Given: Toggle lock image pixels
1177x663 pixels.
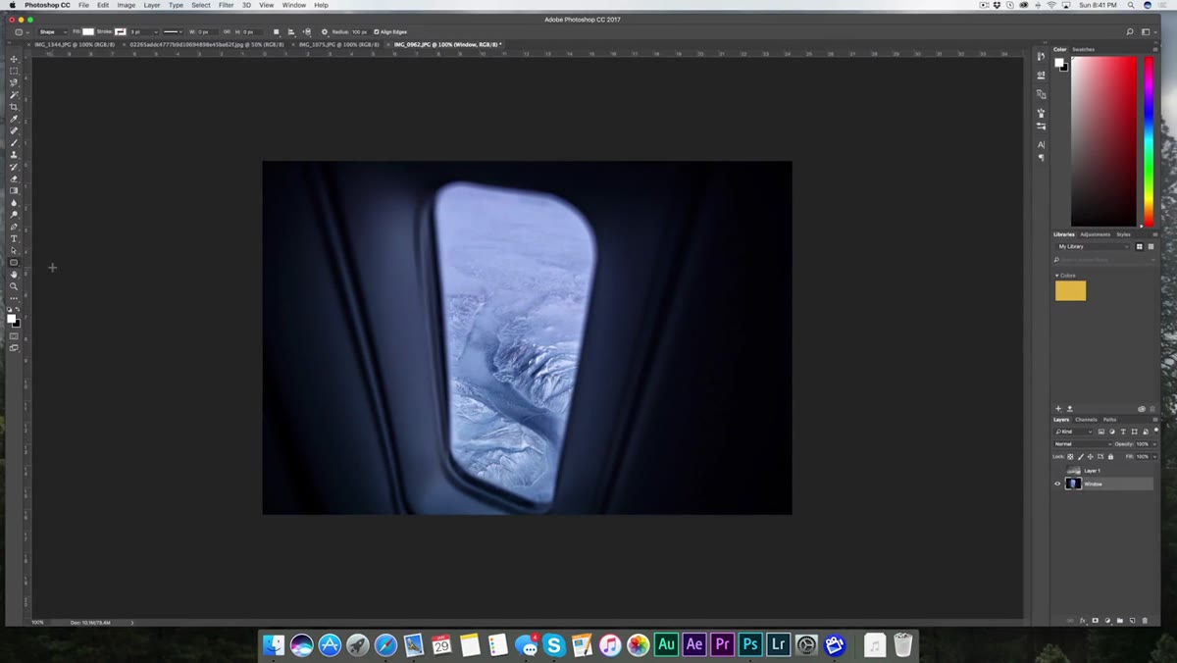Looking at the screenshot, I should (1081, 457).
